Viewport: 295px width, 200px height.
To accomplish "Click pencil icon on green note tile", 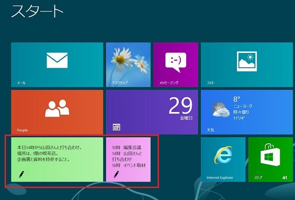I will [22, 174].
